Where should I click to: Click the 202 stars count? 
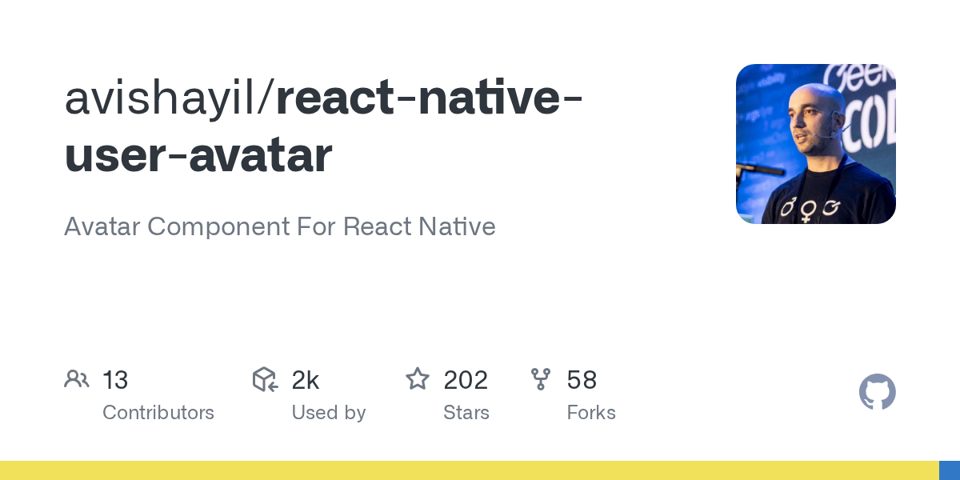coord(466,380)
